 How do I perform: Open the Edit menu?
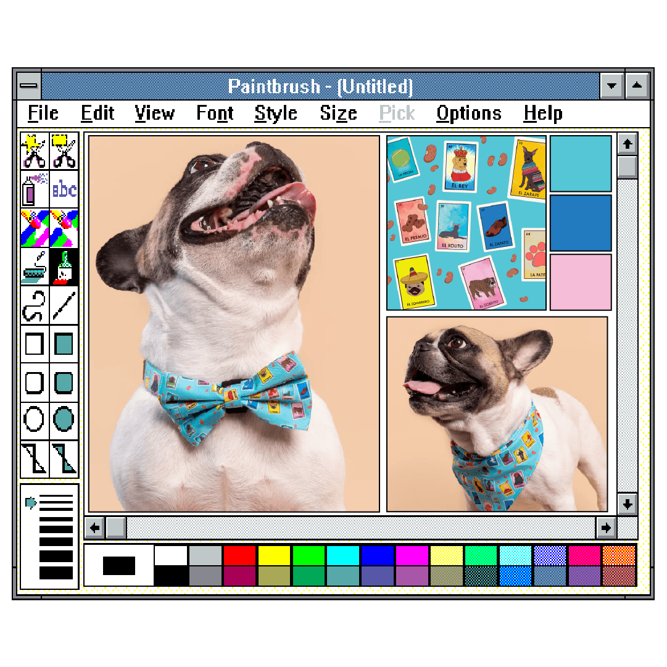97,114
